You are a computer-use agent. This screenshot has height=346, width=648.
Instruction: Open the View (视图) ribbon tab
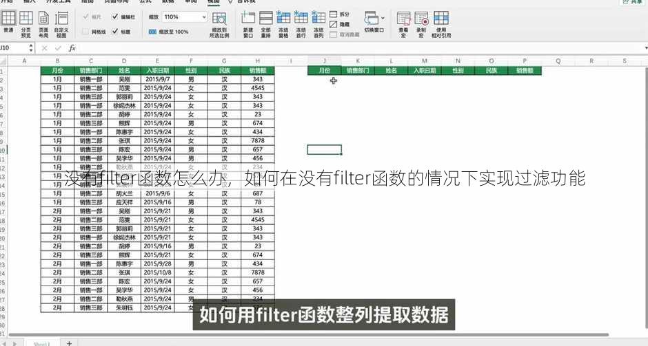coord(213,1)
